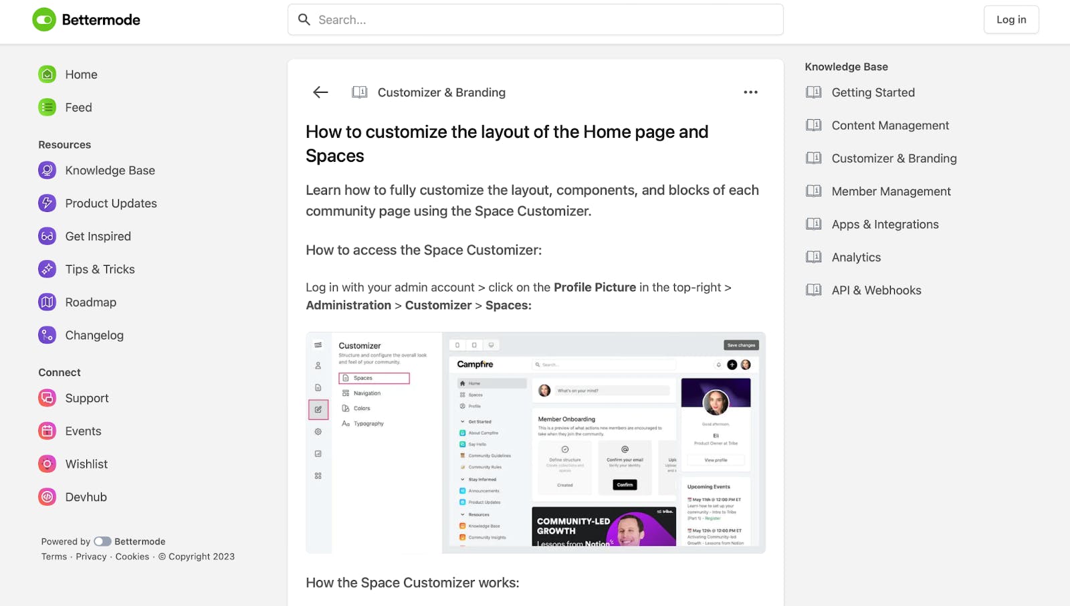Viewport: 1070px width, 606px height.
Task: Click the search magnifier icon
Action: pos(304,20)
